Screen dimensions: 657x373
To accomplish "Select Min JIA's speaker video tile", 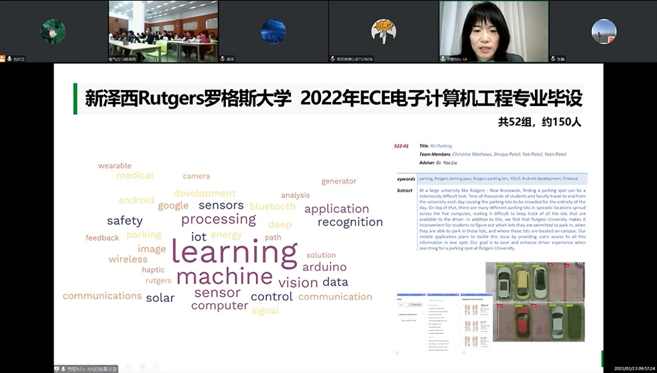I will click(493, 31).
